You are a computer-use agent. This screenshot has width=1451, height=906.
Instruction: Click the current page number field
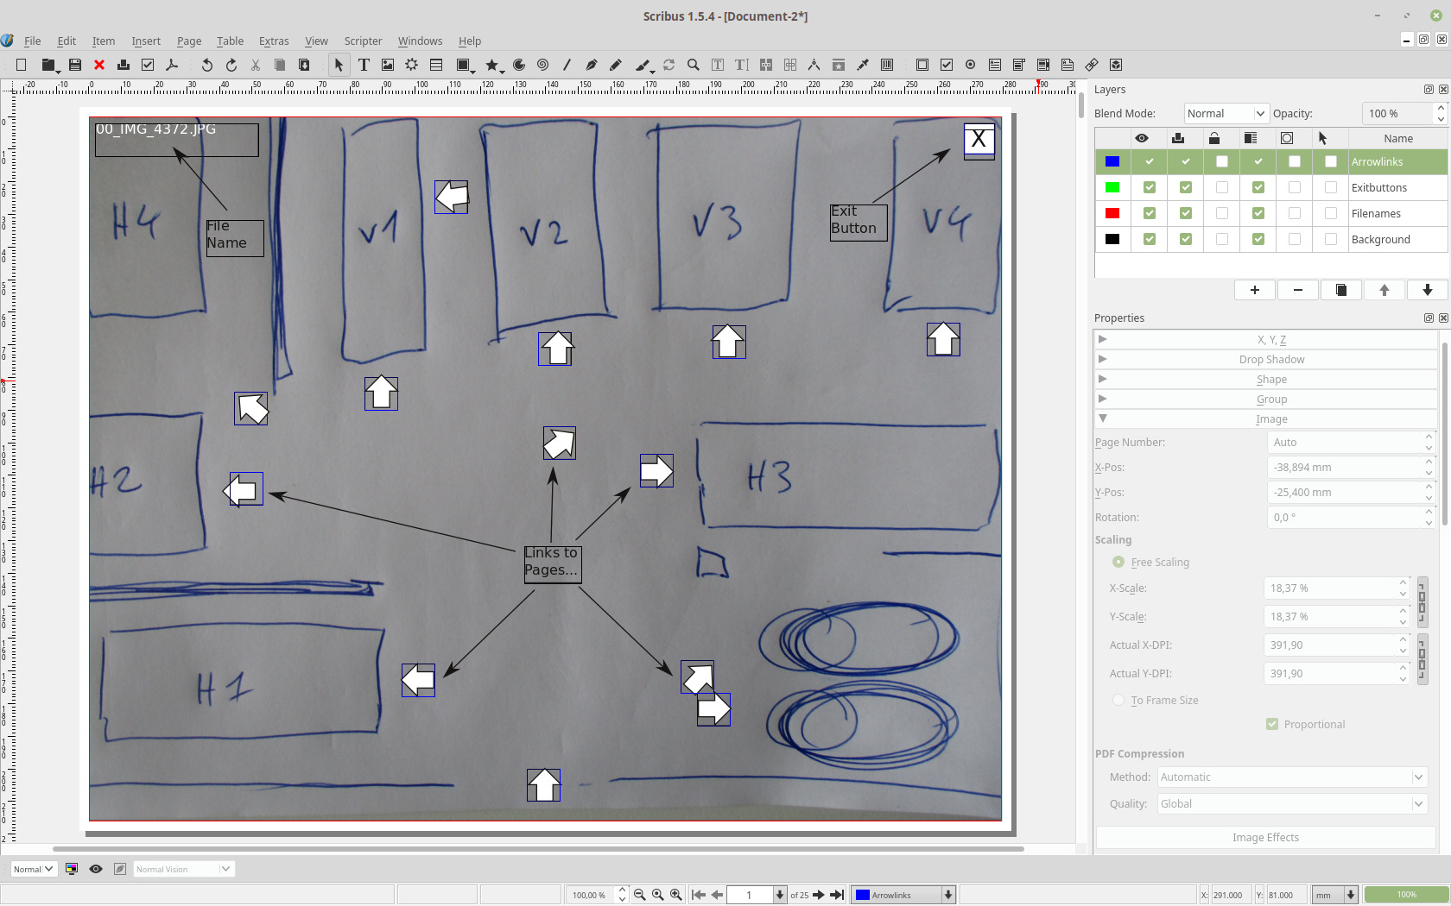pos(750,895)
